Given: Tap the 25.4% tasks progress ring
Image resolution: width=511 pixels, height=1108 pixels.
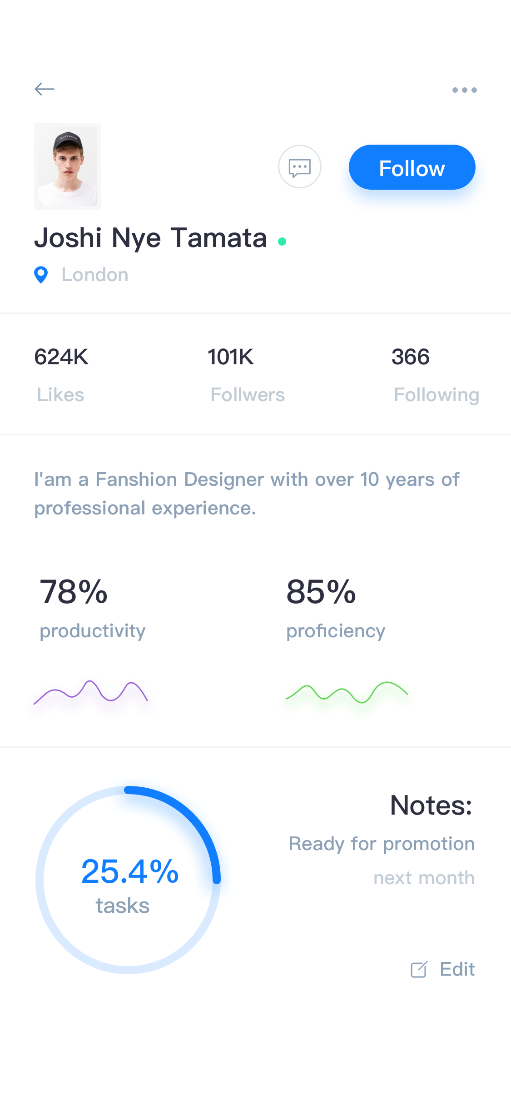Looking at the screenshot, I should [128, 880].
